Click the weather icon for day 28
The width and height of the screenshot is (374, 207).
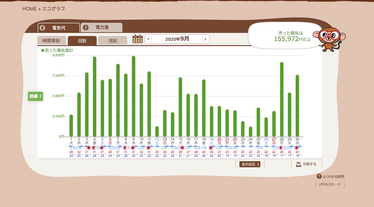(282, 148)
